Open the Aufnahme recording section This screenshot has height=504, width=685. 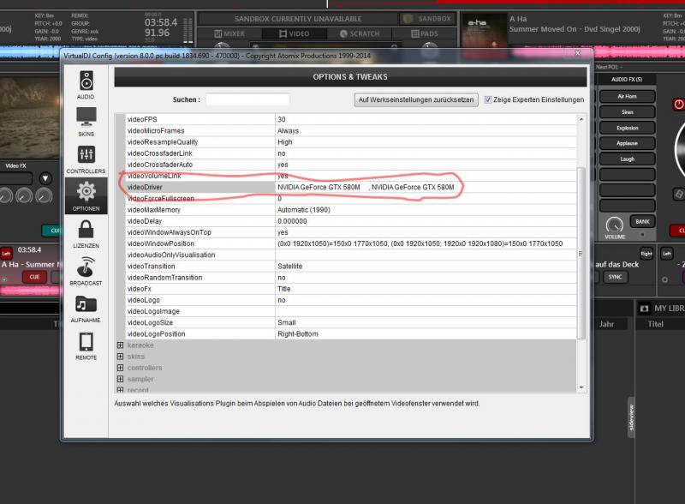86,309
